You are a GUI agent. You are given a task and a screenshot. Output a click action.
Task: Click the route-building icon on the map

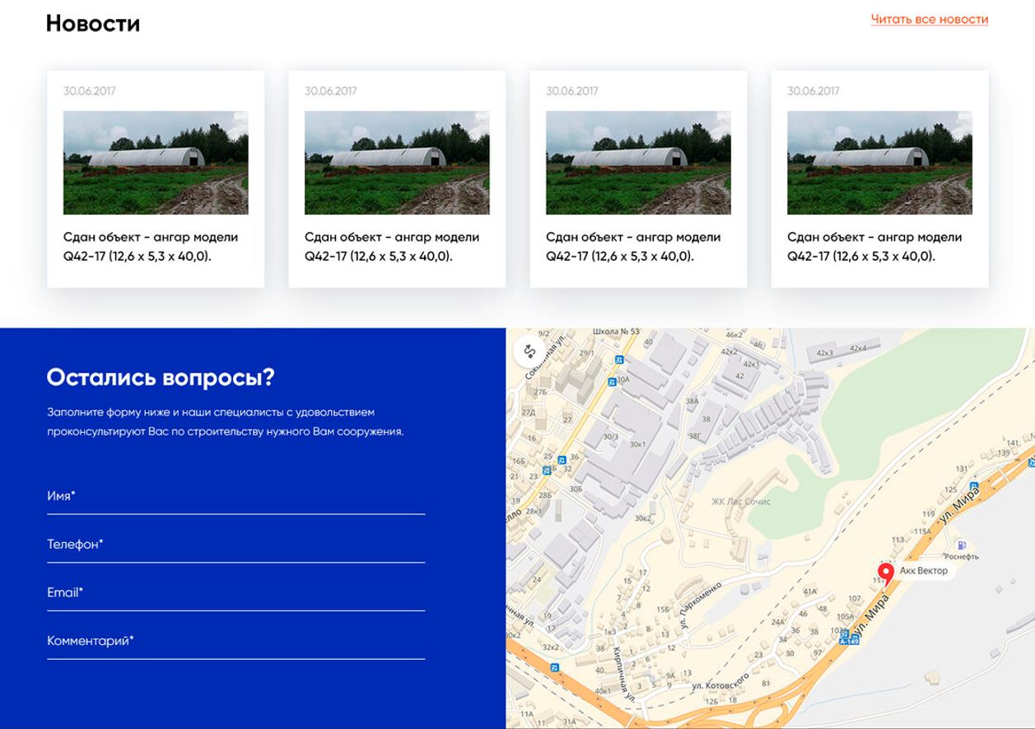(530, 351)
